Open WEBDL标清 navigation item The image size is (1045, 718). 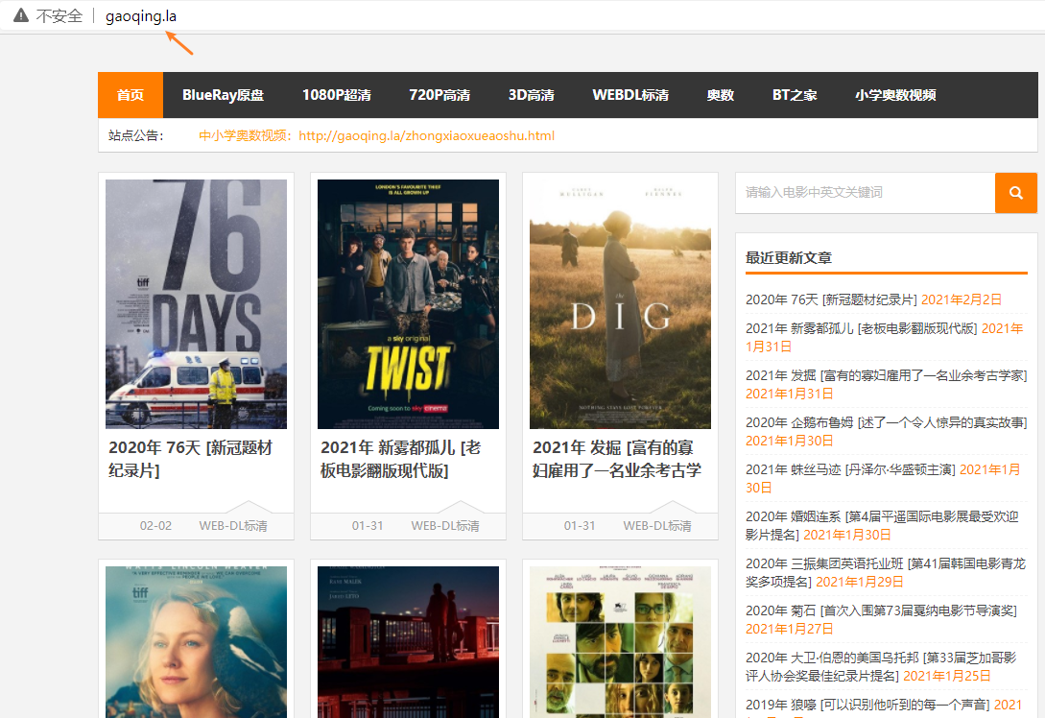click(x=630, y=95)
